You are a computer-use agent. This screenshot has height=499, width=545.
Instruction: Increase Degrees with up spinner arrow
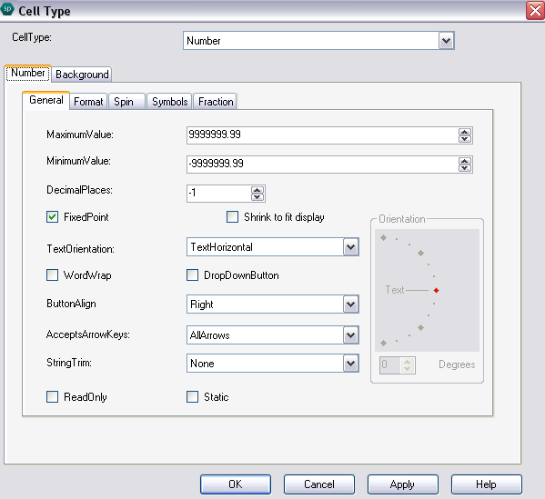408,362
